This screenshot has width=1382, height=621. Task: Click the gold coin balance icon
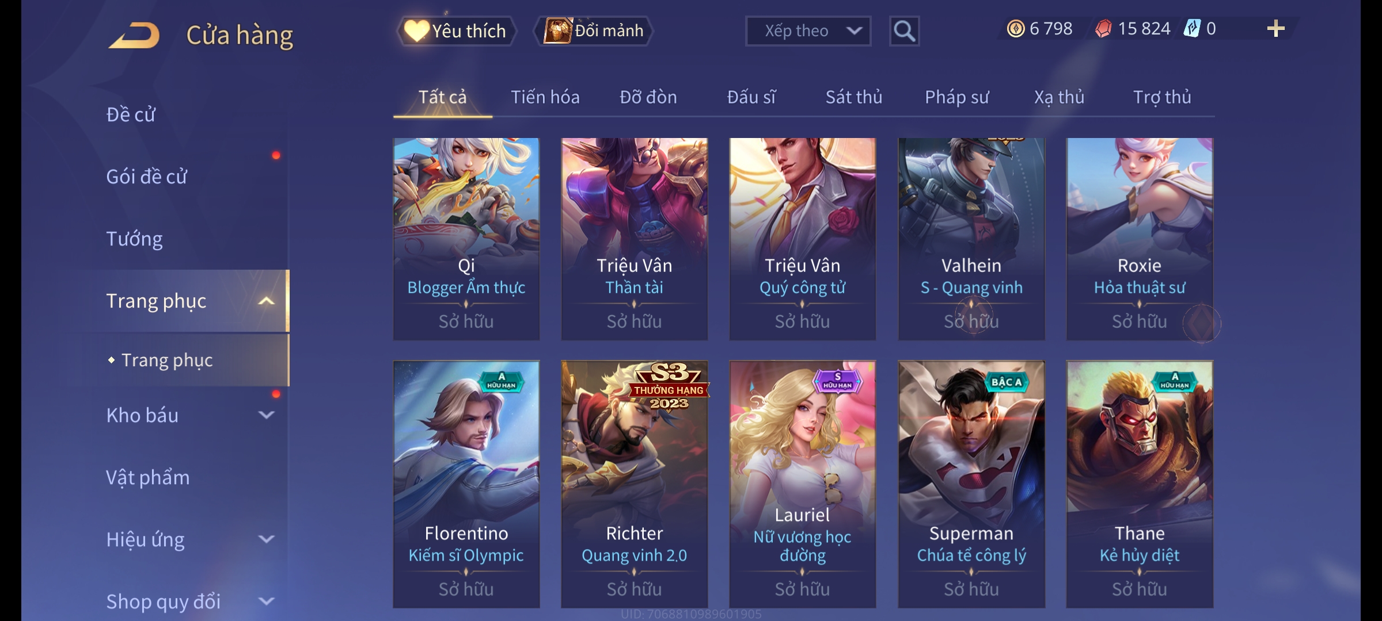click(1016, 29)
